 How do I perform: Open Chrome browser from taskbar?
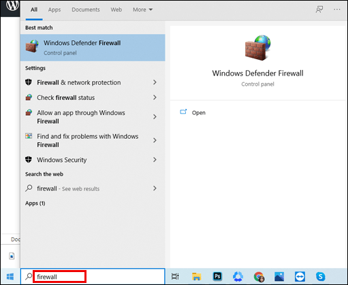click(x=259, y=277)
